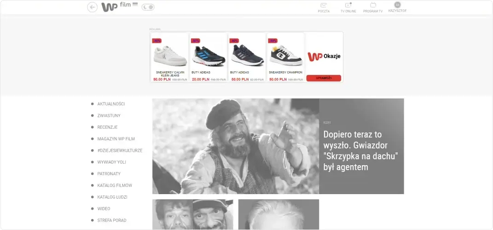
Task: Toggle the dark mode switch
Action: click(x=148, y=7)
